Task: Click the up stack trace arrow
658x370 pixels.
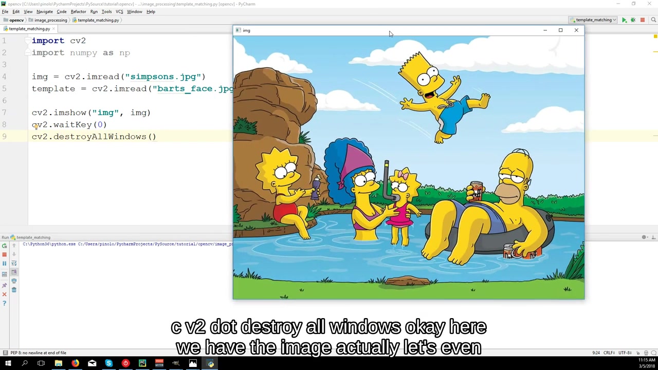Action: (14, 246)
